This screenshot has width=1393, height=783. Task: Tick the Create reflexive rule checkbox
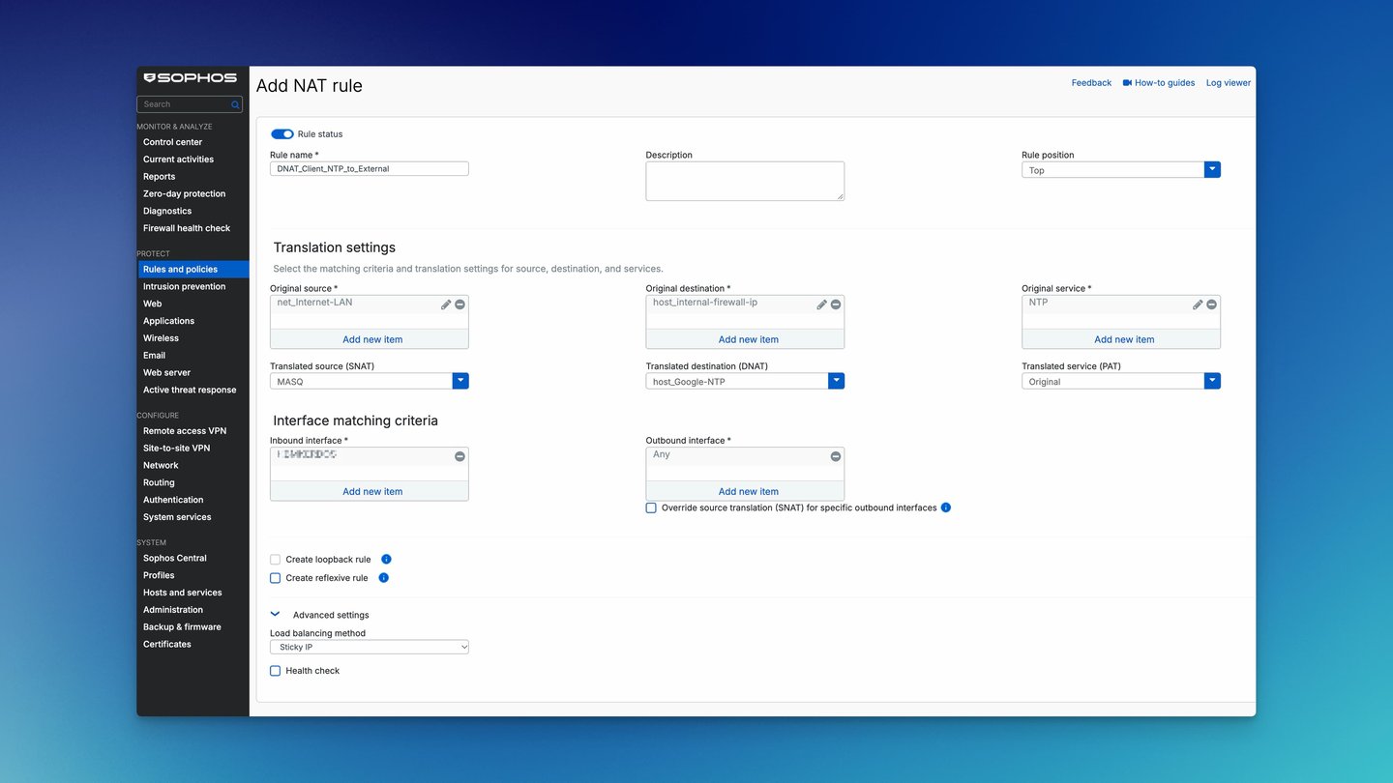(x=276, y=578)
